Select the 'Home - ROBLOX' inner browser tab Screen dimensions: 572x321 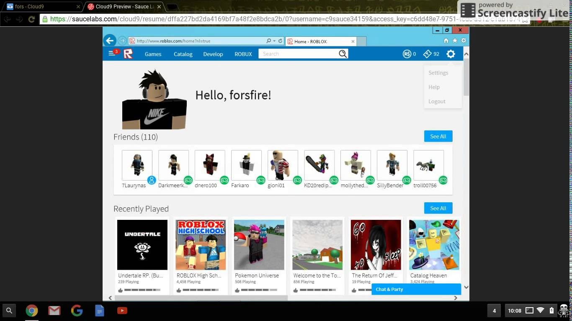(321, 41)
